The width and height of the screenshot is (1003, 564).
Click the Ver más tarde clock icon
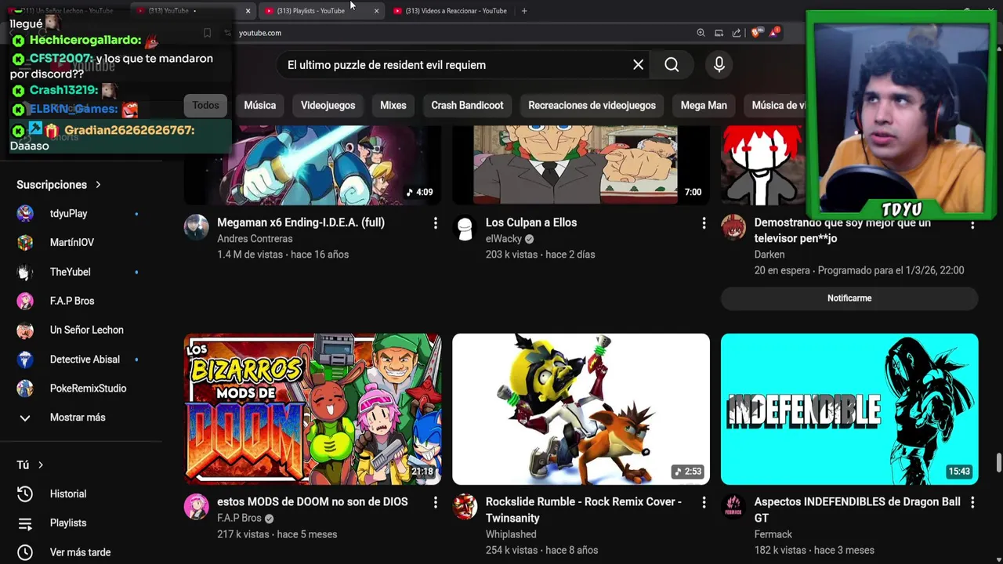(25, 552)
